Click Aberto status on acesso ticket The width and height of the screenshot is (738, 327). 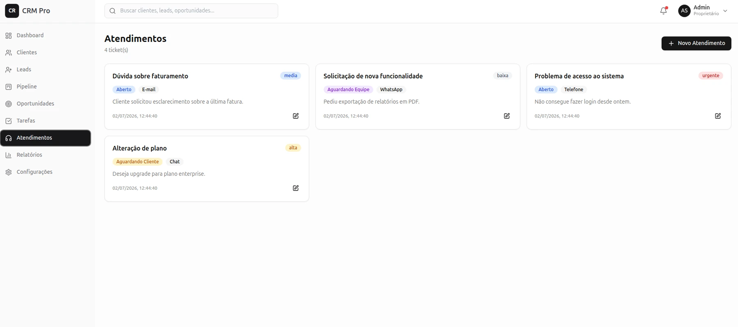coord(546,90)
